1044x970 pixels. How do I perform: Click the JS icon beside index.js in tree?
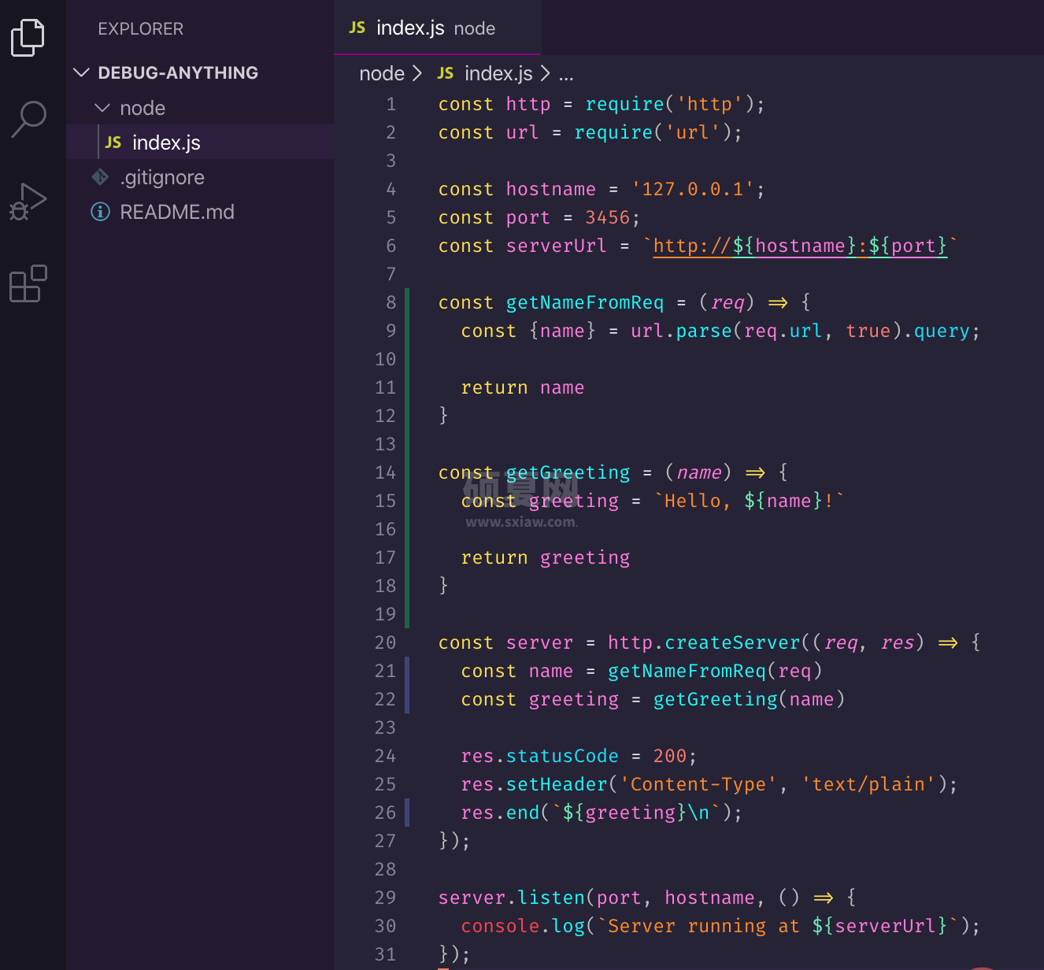pyautogui.click(x=113, y=143)
